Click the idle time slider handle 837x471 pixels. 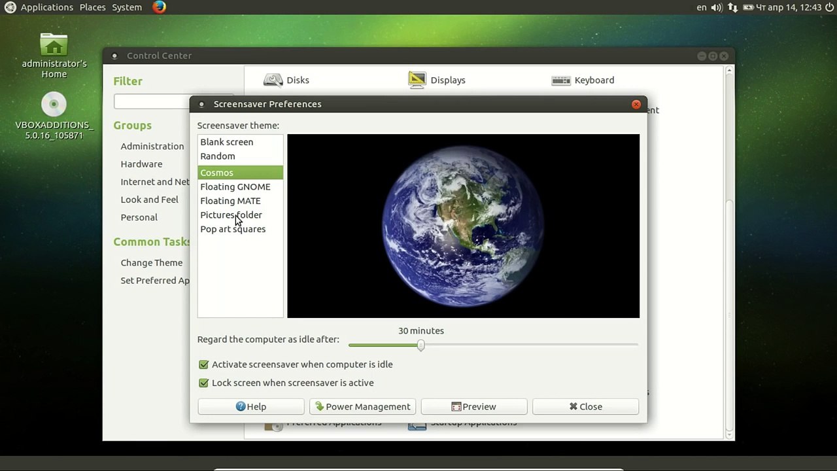click(x=420, y=345)
